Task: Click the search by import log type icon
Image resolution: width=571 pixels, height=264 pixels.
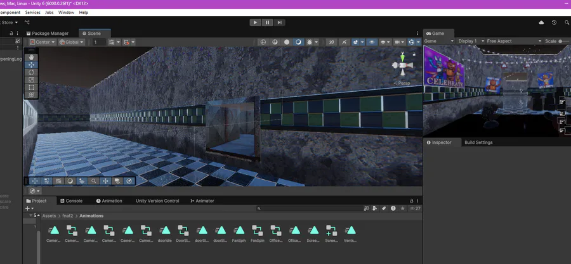Action: pyautogui.click(x=393, y=208)
